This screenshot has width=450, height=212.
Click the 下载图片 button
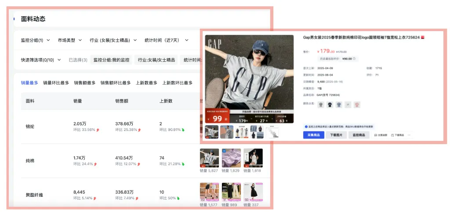coord(336,135)
